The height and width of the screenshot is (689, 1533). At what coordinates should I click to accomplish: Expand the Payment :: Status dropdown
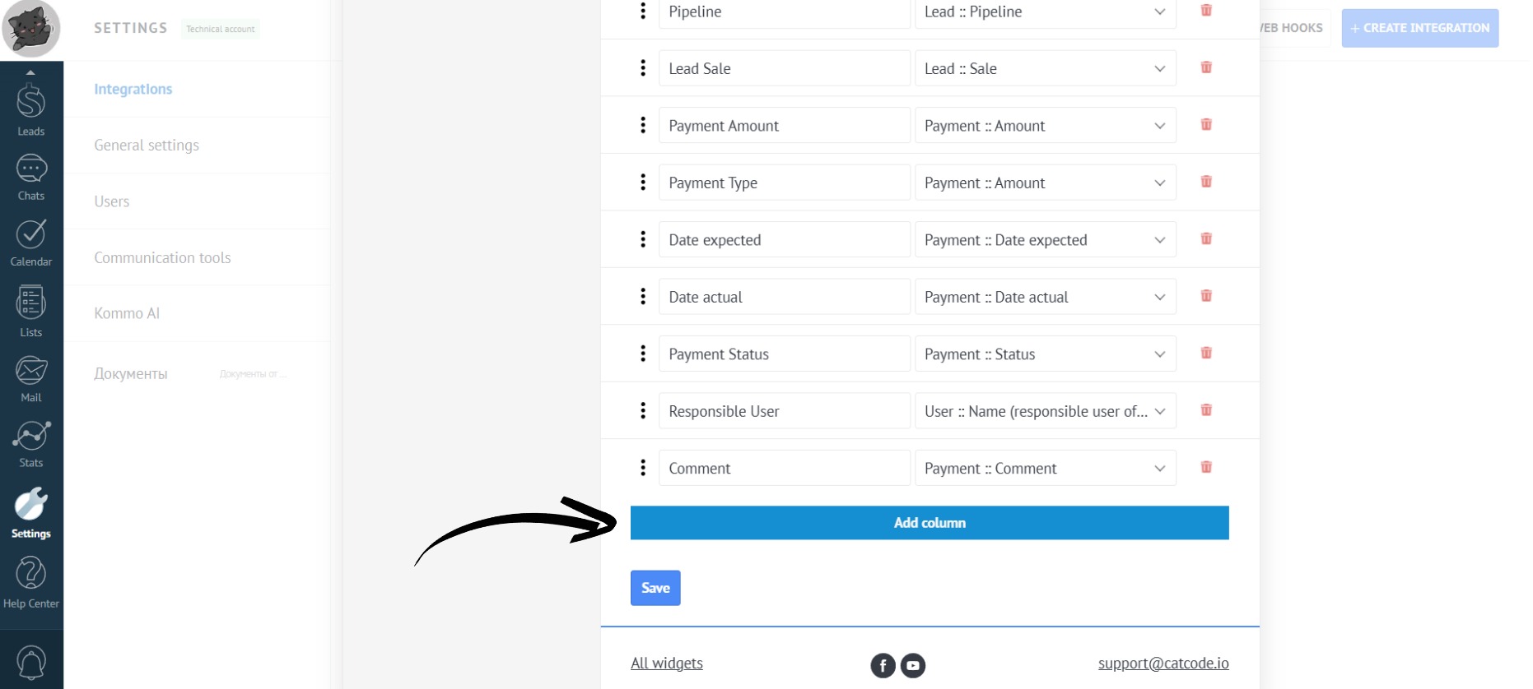pos(1045,354)
